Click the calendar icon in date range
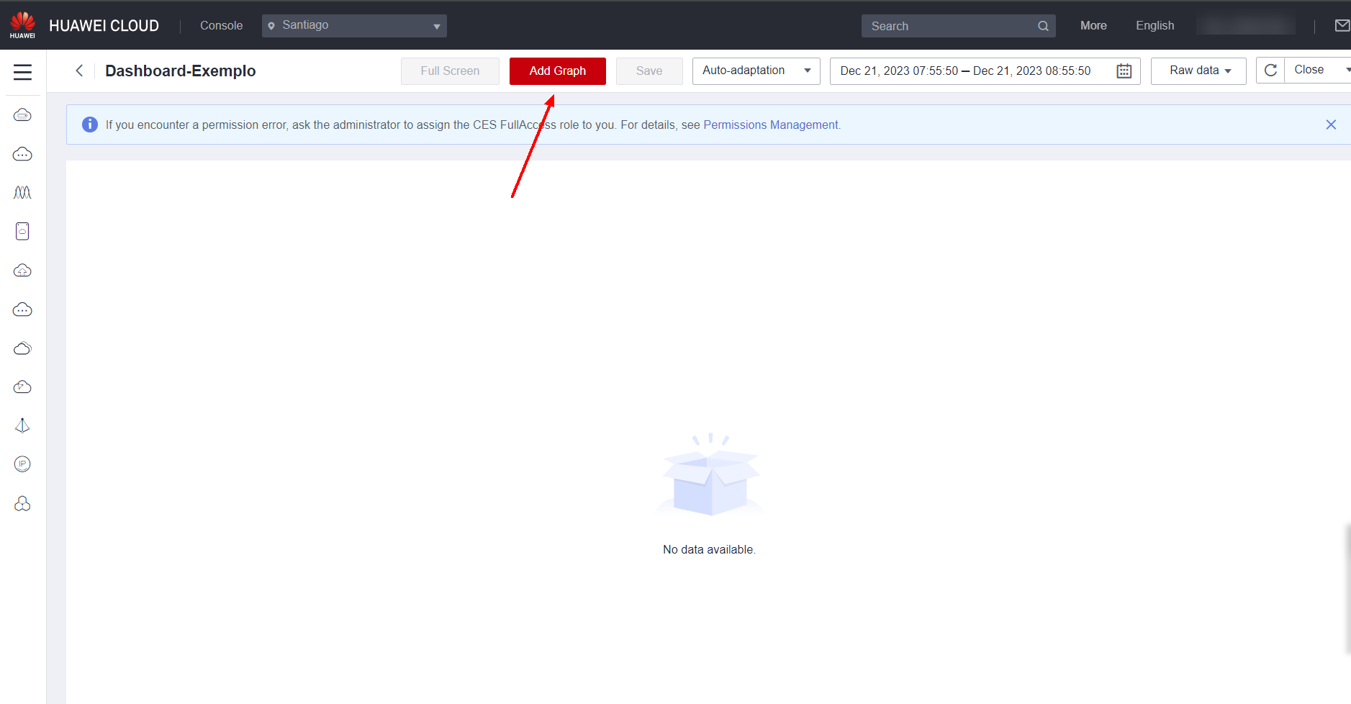The image size is (1351, 704). [x=1124, y=71]
